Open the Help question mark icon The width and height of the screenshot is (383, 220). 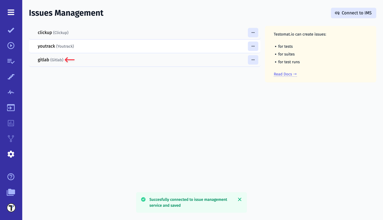click(x=11, y=177)
